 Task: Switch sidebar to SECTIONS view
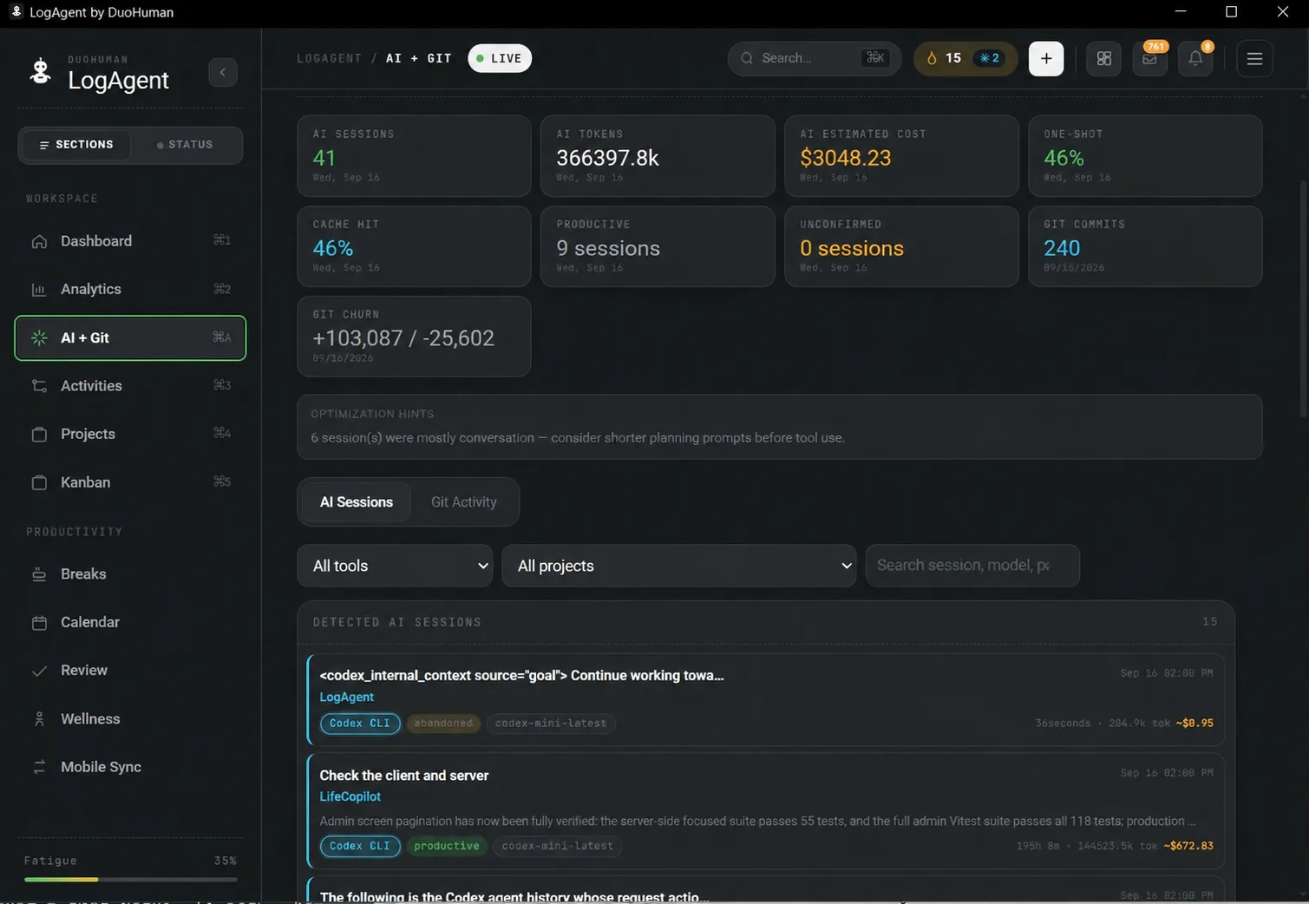75,145
